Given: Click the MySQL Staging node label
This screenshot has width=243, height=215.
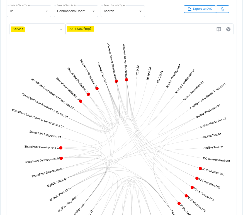Looking at the screenshot, I should pyautogui.click(x=56, y=183).
